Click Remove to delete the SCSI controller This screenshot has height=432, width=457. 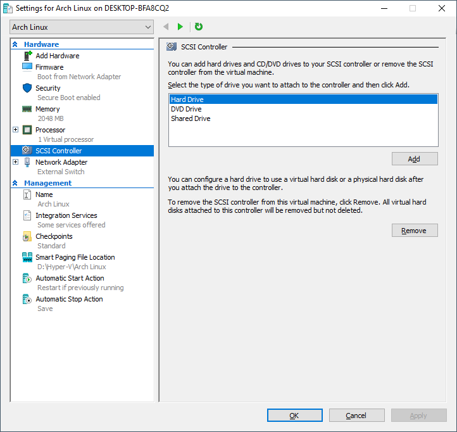414,231
